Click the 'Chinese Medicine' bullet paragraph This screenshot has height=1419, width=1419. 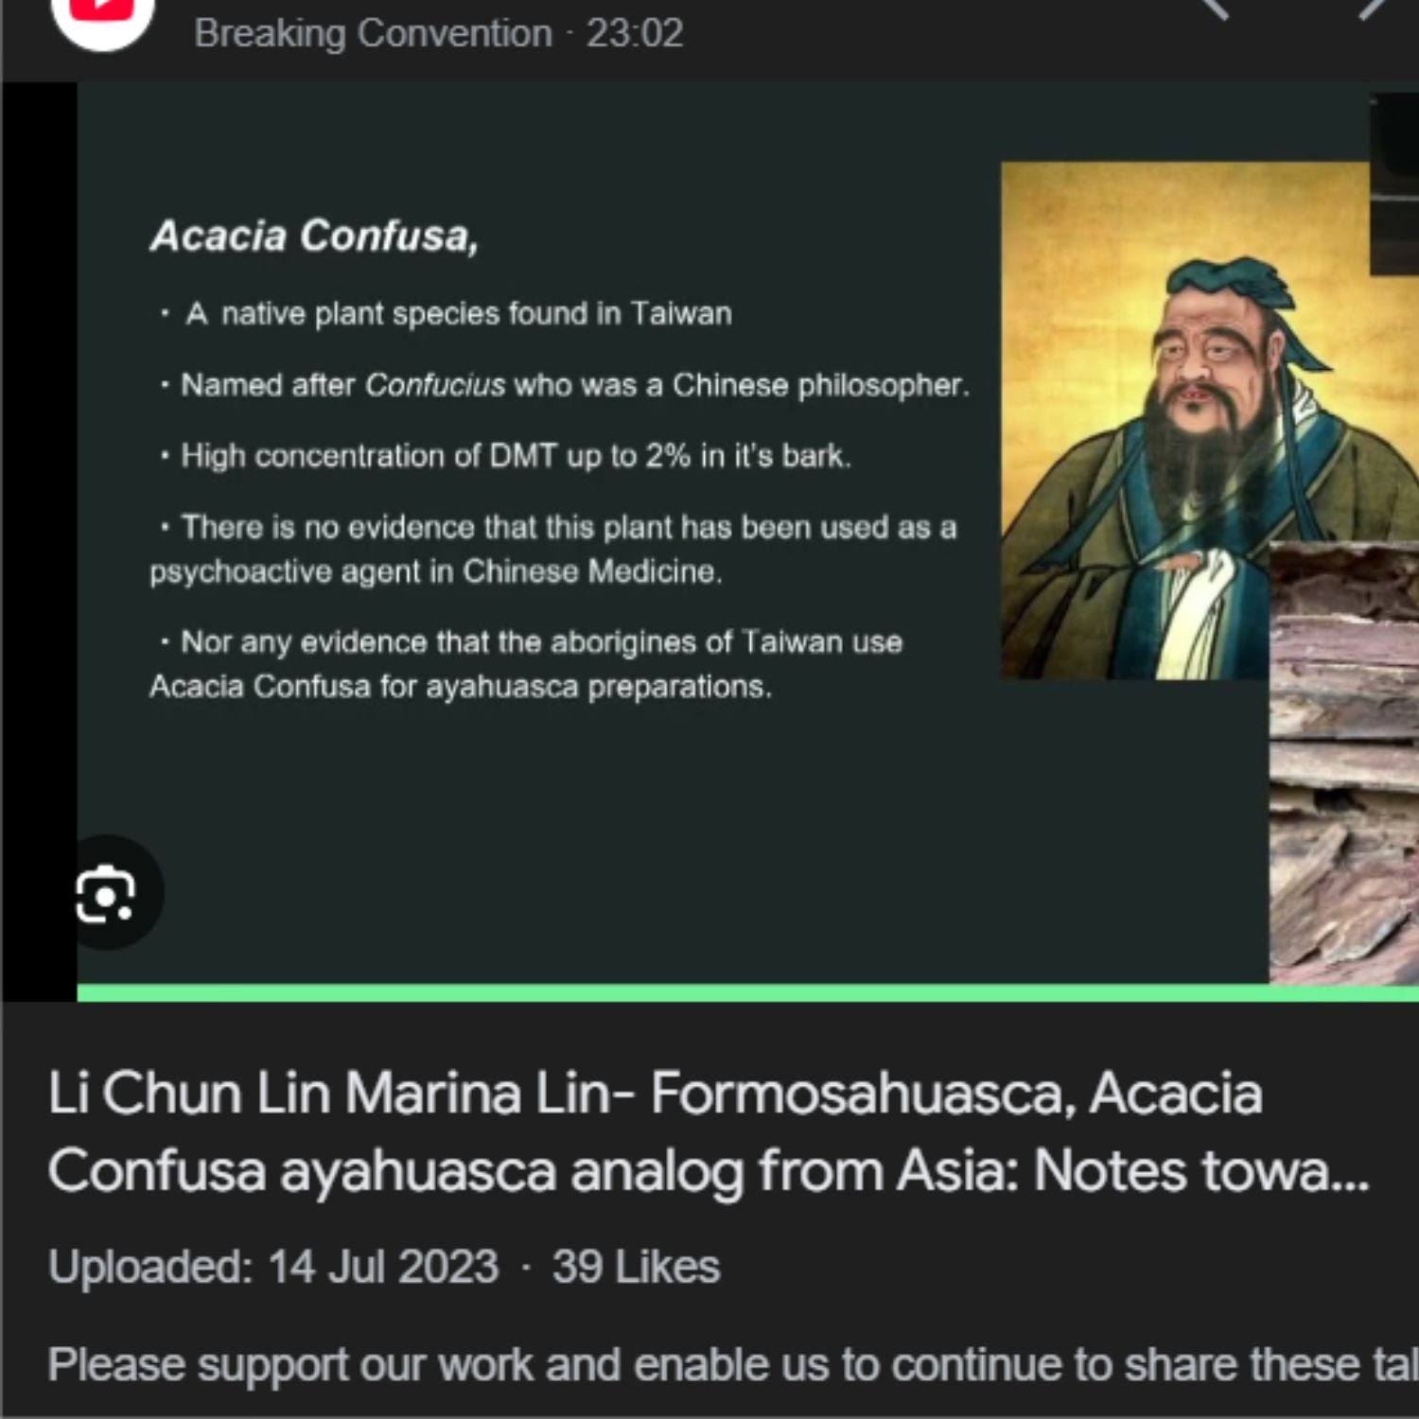553,549
